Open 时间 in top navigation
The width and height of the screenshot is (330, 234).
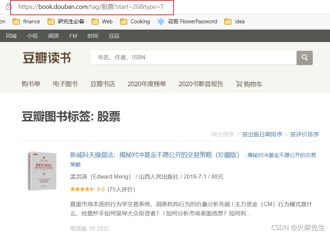click(93, 36)
